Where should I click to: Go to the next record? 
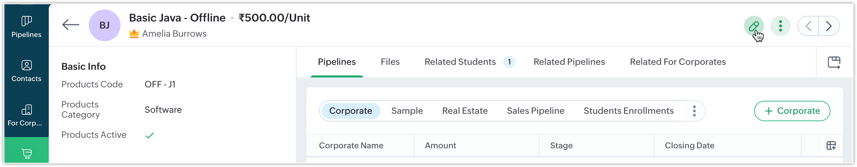point(829,26)
